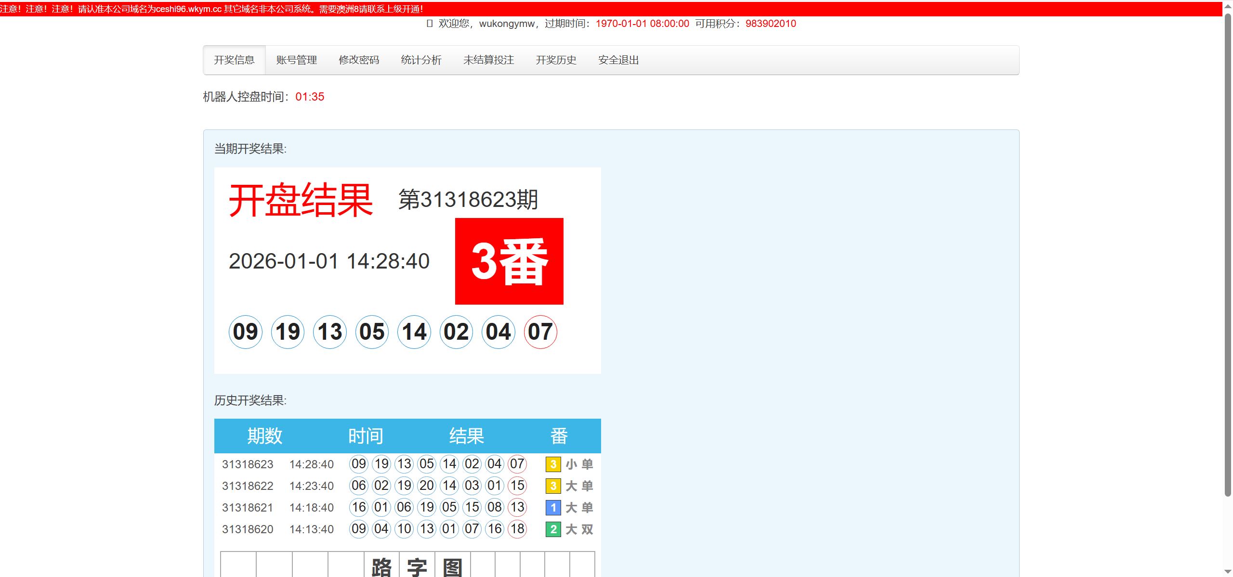Image resolution: width=1233 pixels, height=577 pixels.
Task: Select period number 31318621 in history table
Action: coord(248,508)
